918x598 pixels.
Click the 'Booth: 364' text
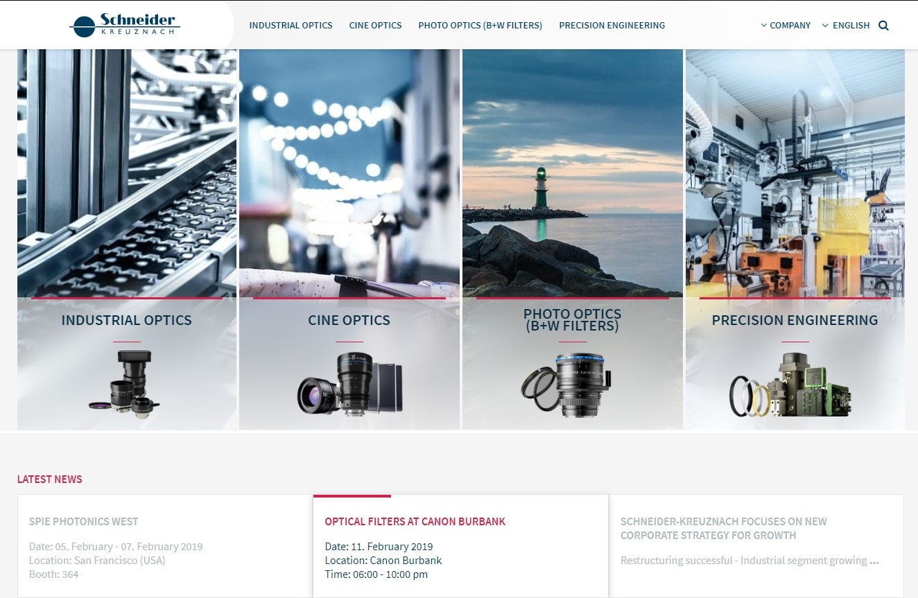(54, 574)
